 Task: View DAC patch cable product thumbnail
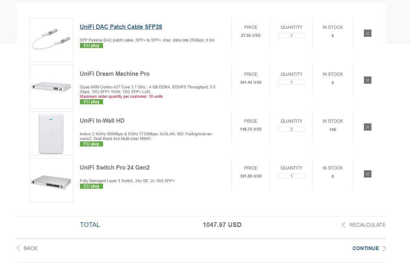pyautogui.click(x=51, y=40)
